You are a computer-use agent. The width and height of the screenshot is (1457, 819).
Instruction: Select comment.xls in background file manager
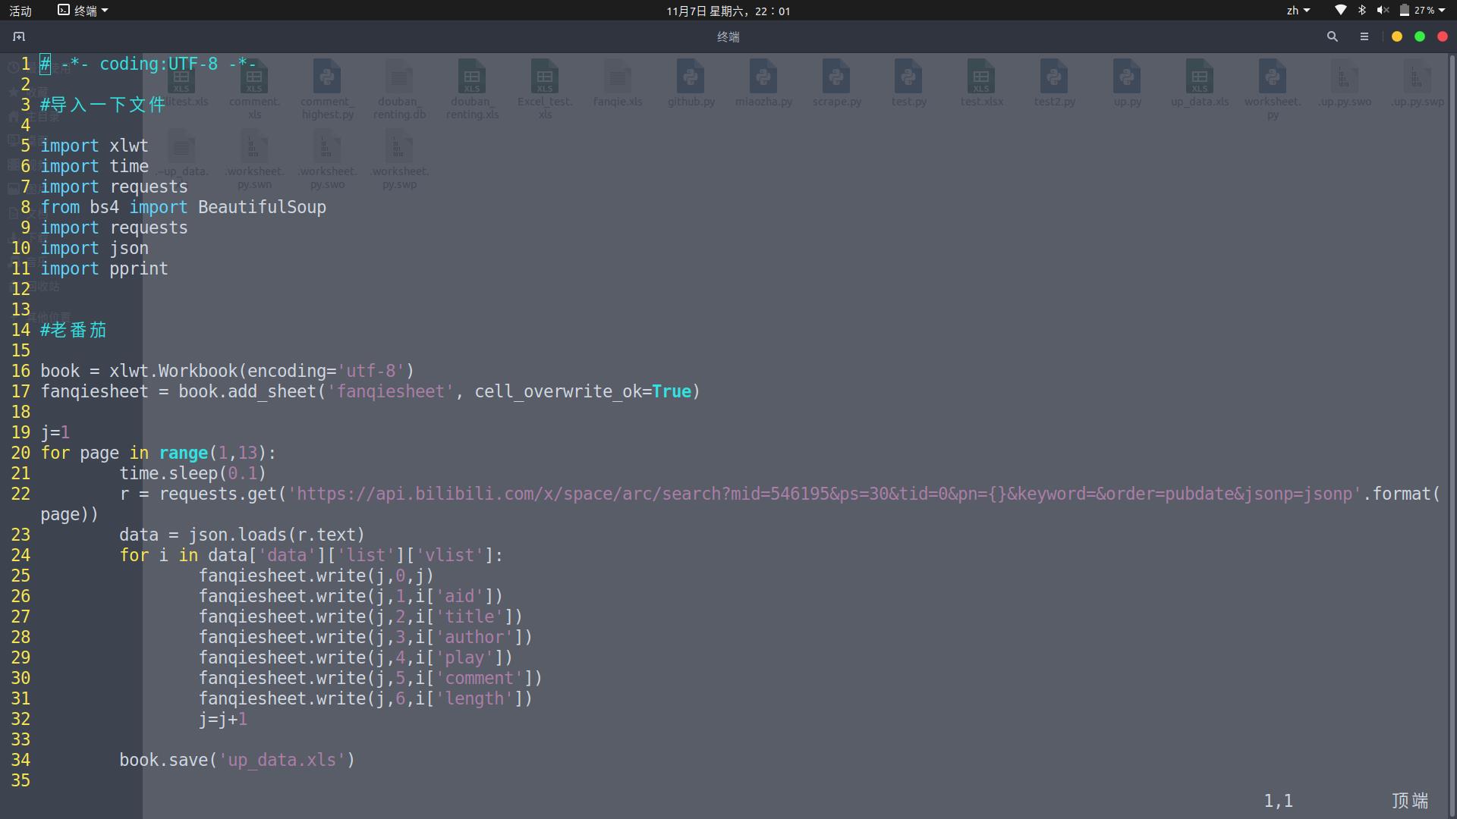tap(254, 89)
